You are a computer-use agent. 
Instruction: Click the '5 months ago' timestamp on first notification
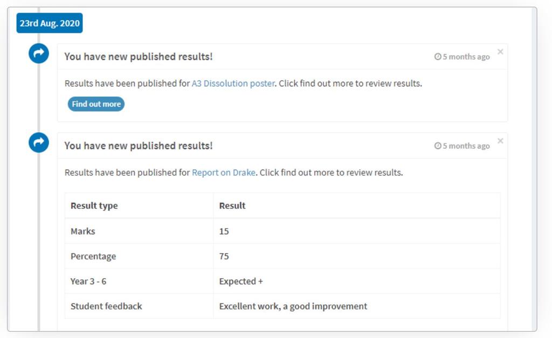click(466, 57)
